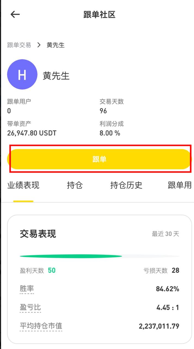Select the 业绩表现 tab
194x349 pixels.
tap(23, 185)
